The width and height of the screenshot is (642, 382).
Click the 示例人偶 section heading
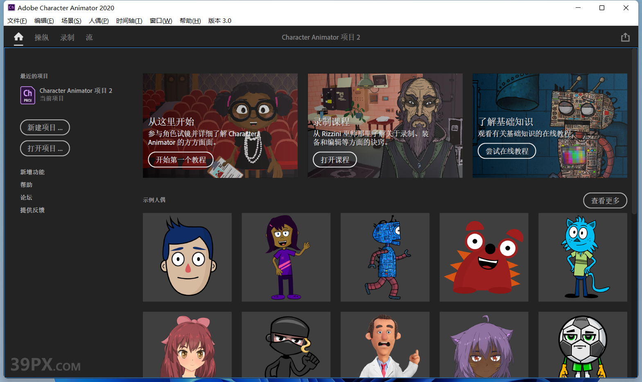coord(154,200)
